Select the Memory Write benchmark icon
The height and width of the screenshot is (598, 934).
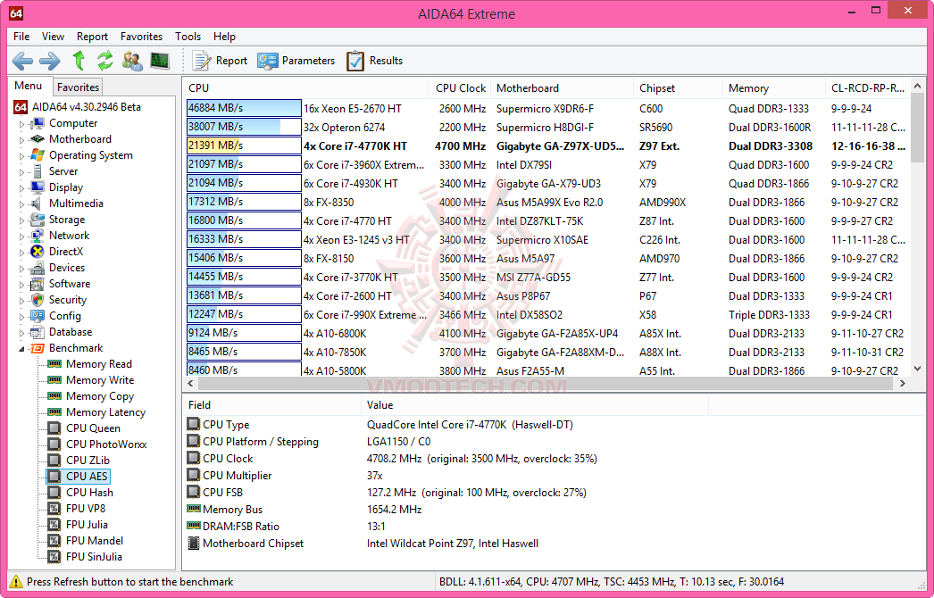pos(54,380)
